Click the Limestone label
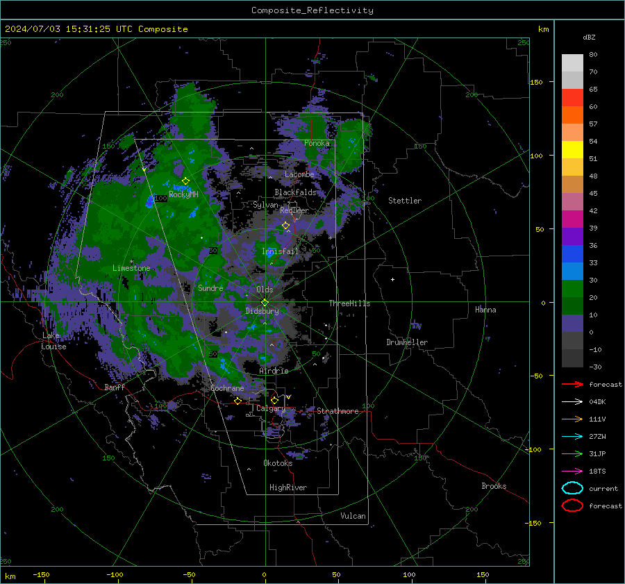 tap(131, 268)
